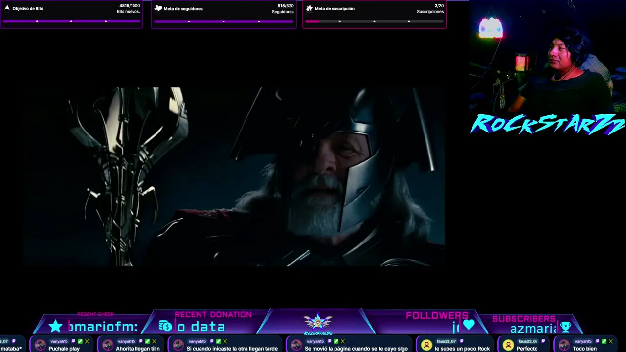Click avatar beside "Se movió la página" message
This screenshot has height=352, width=626.
(296, 345)
